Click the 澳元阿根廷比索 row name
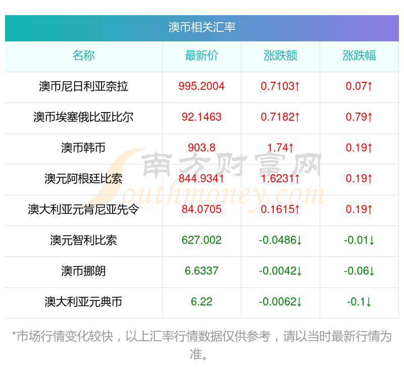 coord(83,179)
